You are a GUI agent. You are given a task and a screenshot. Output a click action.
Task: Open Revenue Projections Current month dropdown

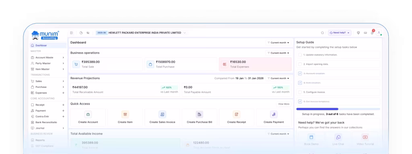278,78
